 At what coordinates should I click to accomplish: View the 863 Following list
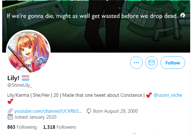pyautogui.click(x=22, y=127)
